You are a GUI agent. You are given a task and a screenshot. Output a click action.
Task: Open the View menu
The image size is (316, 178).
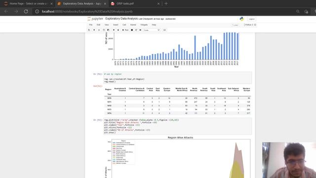coord(107,25)
